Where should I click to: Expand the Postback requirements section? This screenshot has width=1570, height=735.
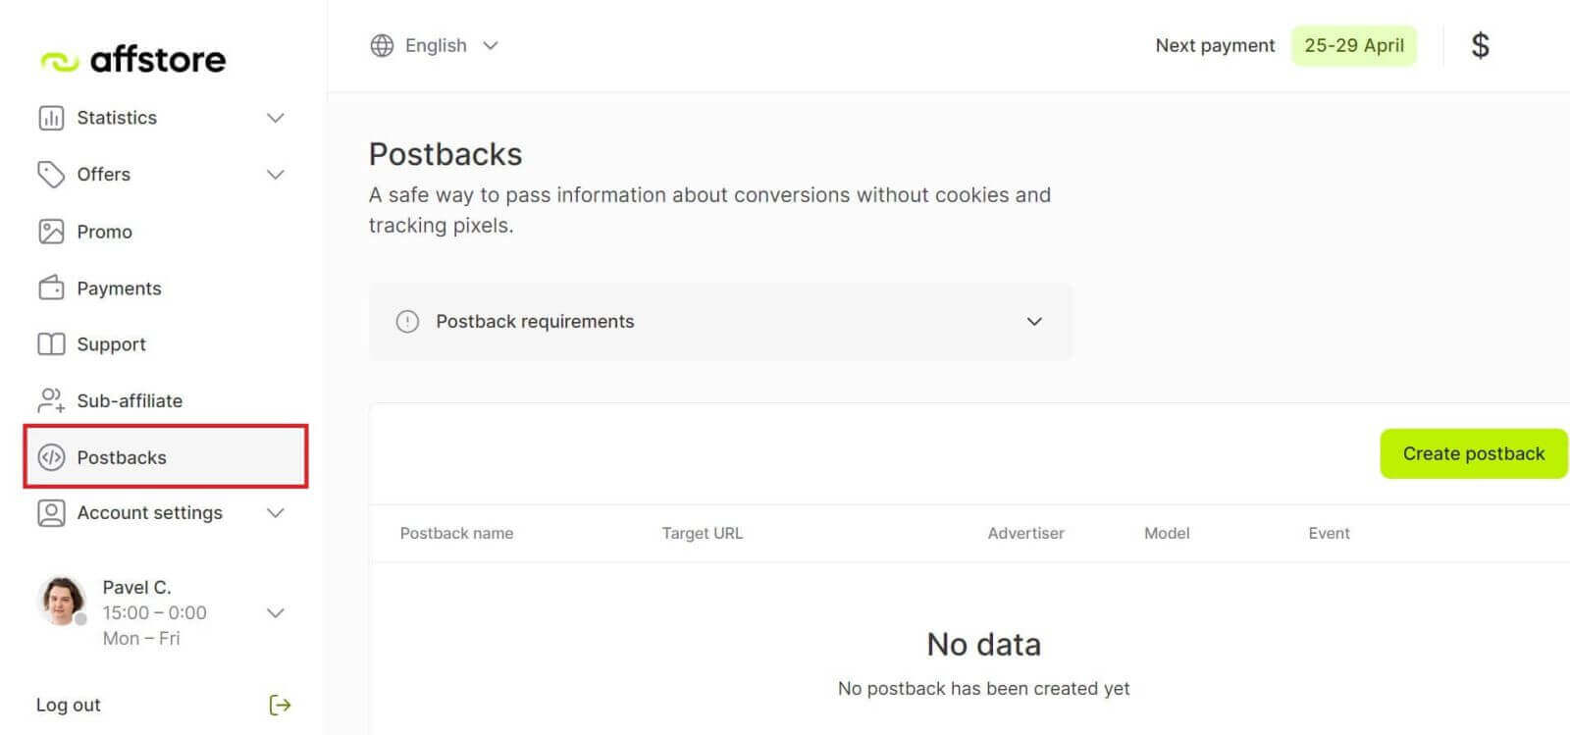point(1033,322)
